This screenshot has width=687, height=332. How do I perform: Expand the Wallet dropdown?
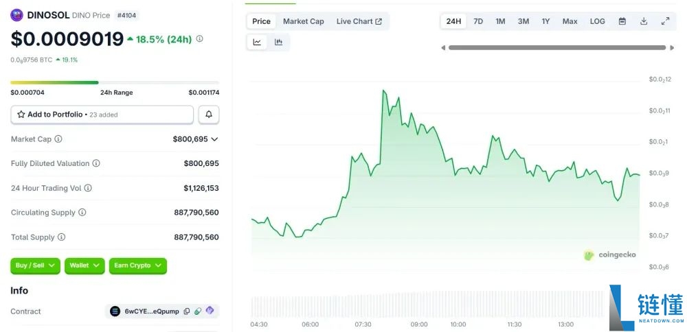click(85, 265)
